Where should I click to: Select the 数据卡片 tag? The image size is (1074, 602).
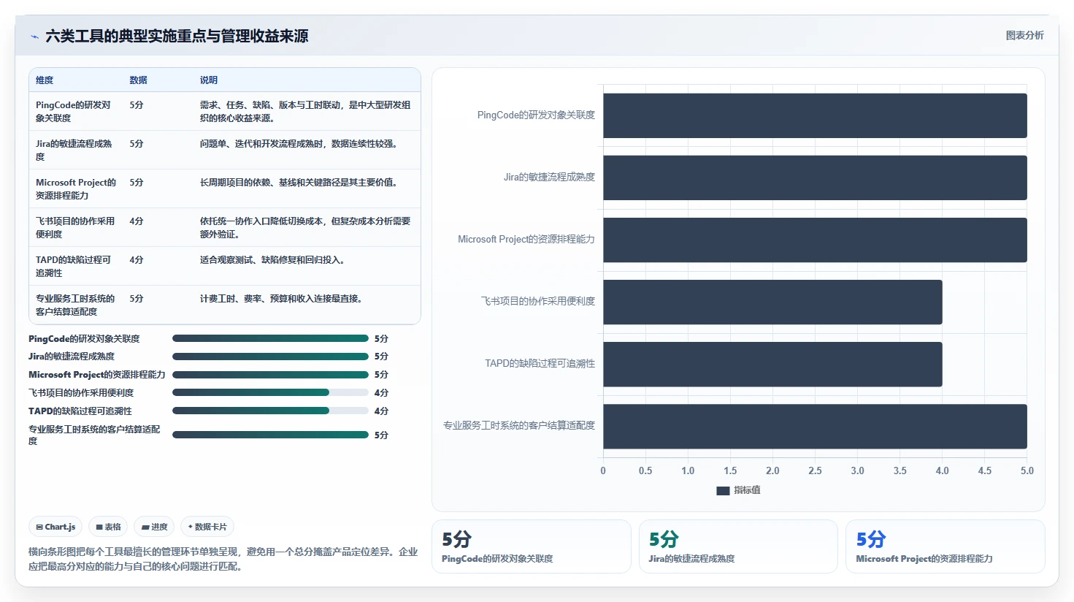tap(207, 527)
